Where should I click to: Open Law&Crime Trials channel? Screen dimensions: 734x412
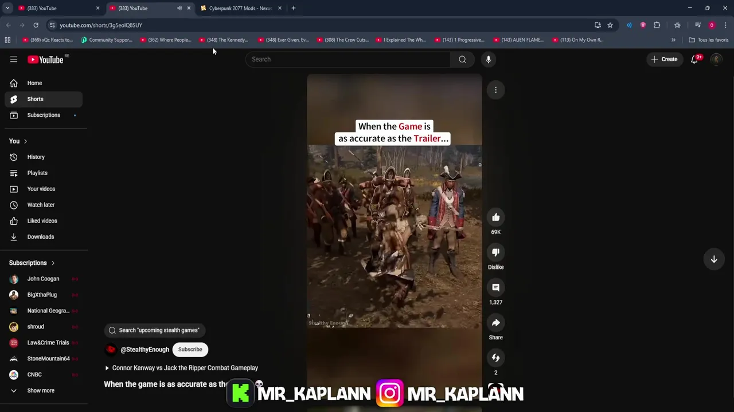[x=44, y=343]
